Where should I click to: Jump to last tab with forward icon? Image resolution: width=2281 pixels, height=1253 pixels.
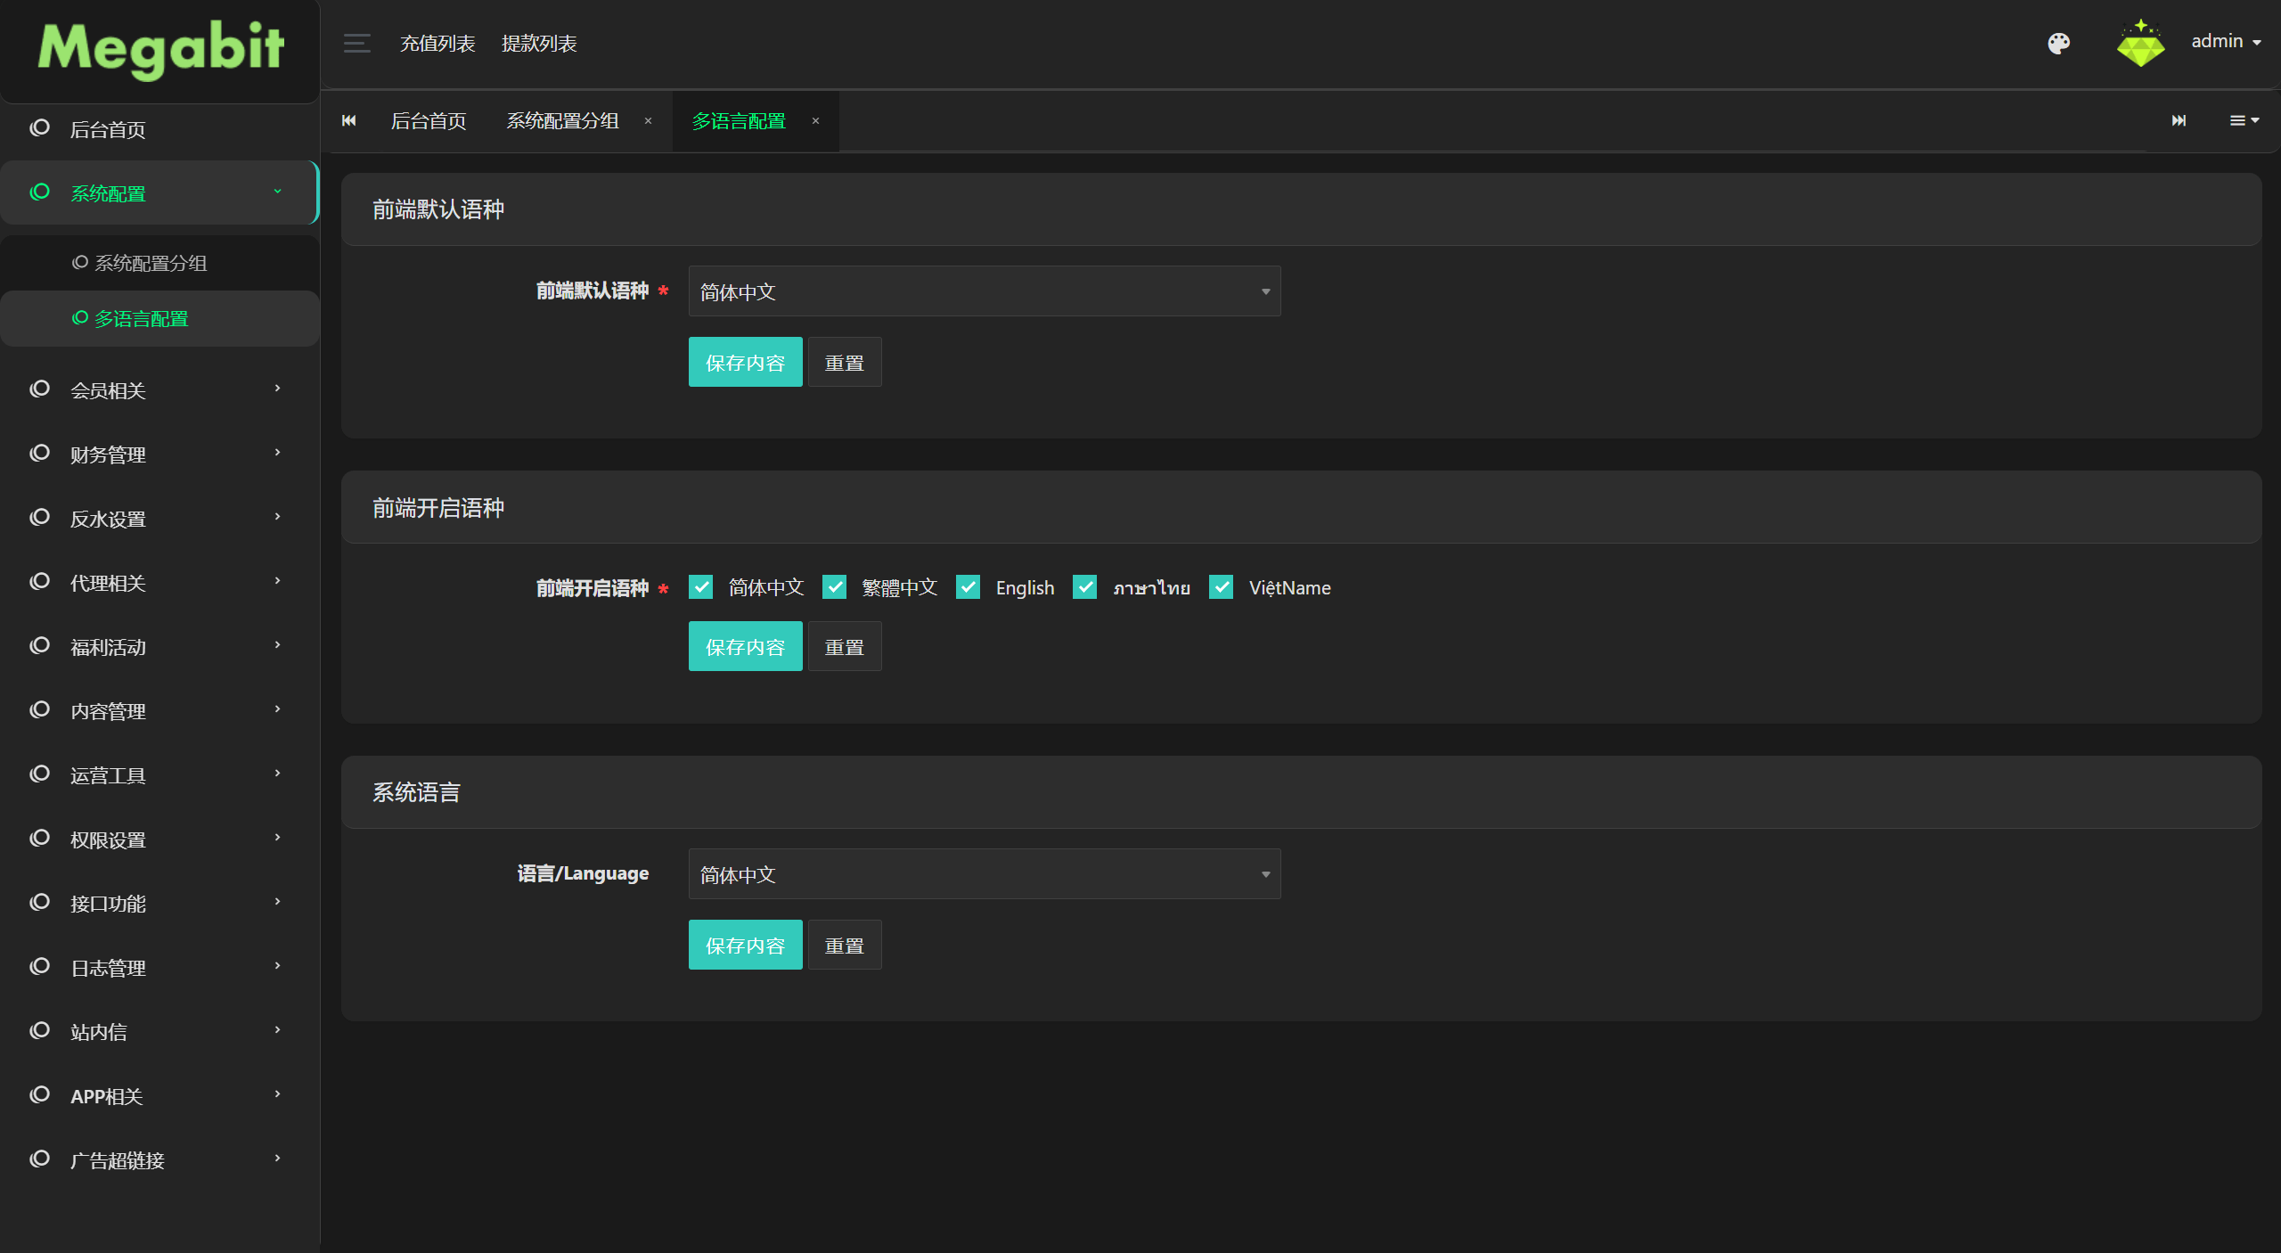tap(2179, 120)
